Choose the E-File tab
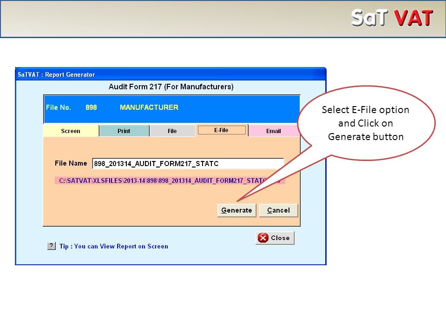Viewport: 446px width, 335px height. click(x=222, y=130)
